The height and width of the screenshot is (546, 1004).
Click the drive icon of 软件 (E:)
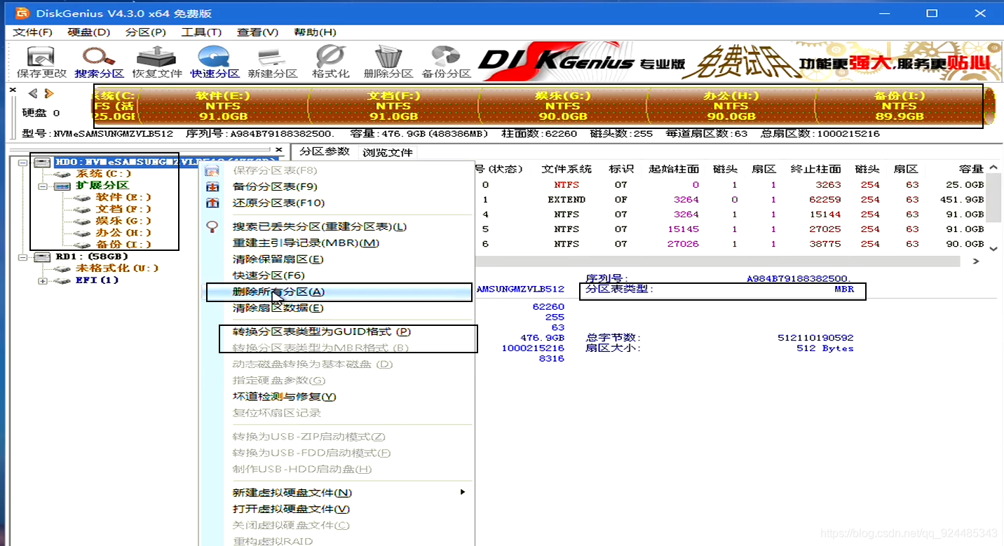click(x=82, y=198)
